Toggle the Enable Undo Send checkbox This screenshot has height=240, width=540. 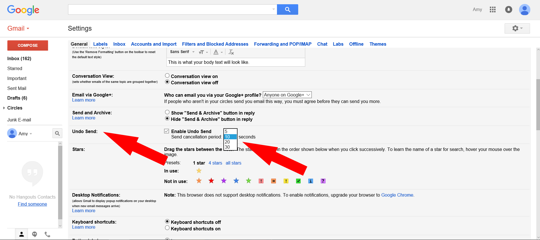(x=167, y=131)
